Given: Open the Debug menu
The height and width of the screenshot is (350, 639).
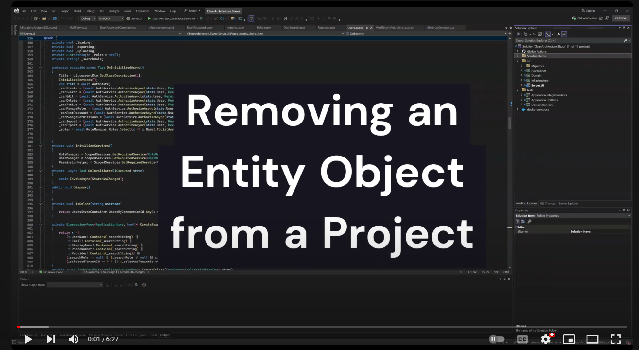Looking at the screenshot, I should pyautogui.click(x=90, y=11).
